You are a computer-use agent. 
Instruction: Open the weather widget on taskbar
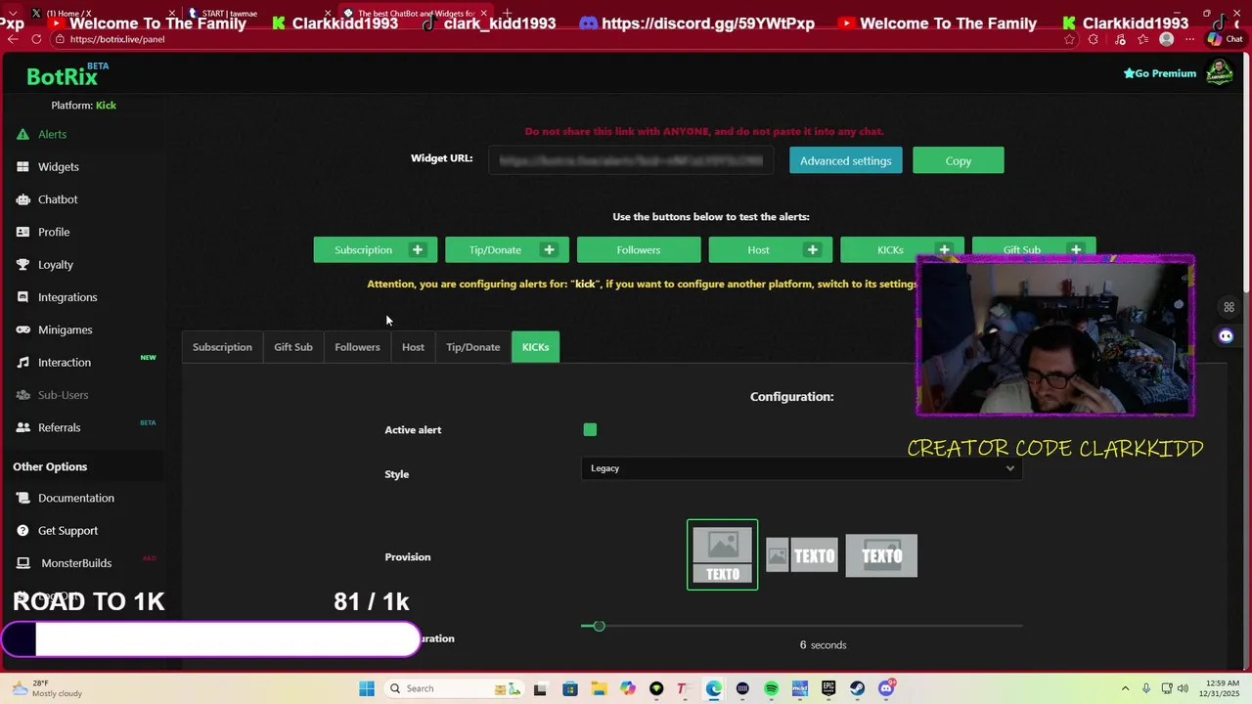(x=47, y=688)
